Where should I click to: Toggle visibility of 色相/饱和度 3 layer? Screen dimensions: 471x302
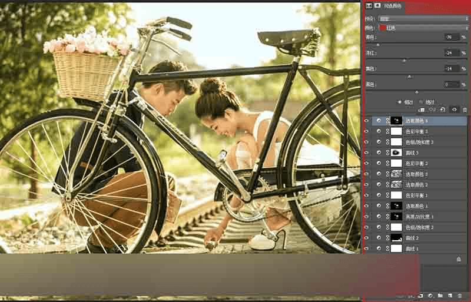point(366,142)
